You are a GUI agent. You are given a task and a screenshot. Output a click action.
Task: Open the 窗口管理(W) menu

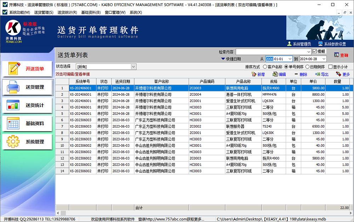115,12
